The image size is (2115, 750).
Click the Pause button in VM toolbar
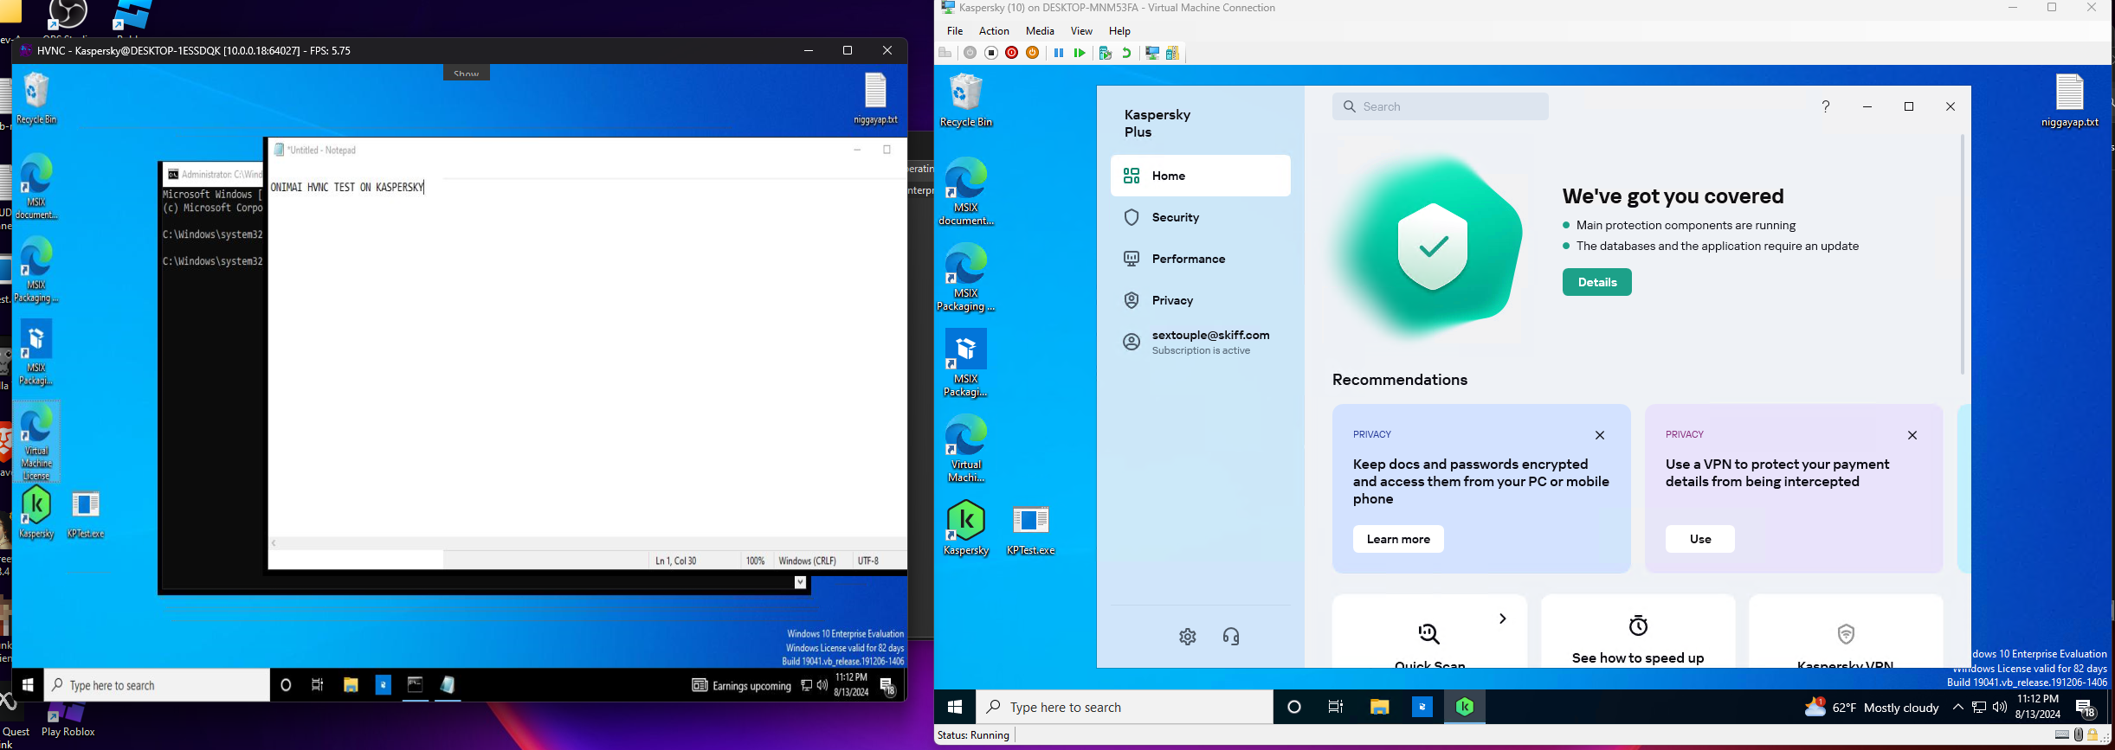point(1058,53)
